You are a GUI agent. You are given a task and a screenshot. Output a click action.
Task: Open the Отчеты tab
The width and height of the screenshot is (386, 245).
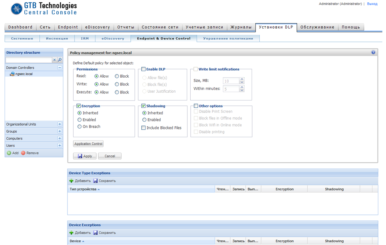126,27
